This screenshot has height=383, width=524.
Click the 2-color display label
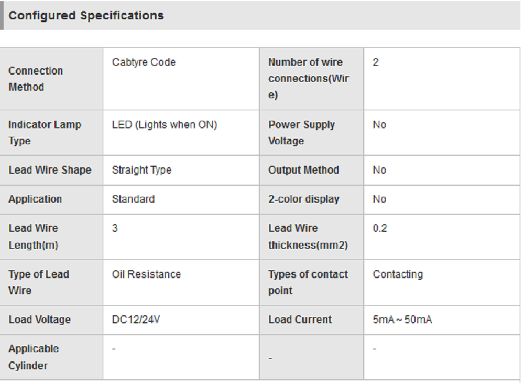tap(303, 199)
